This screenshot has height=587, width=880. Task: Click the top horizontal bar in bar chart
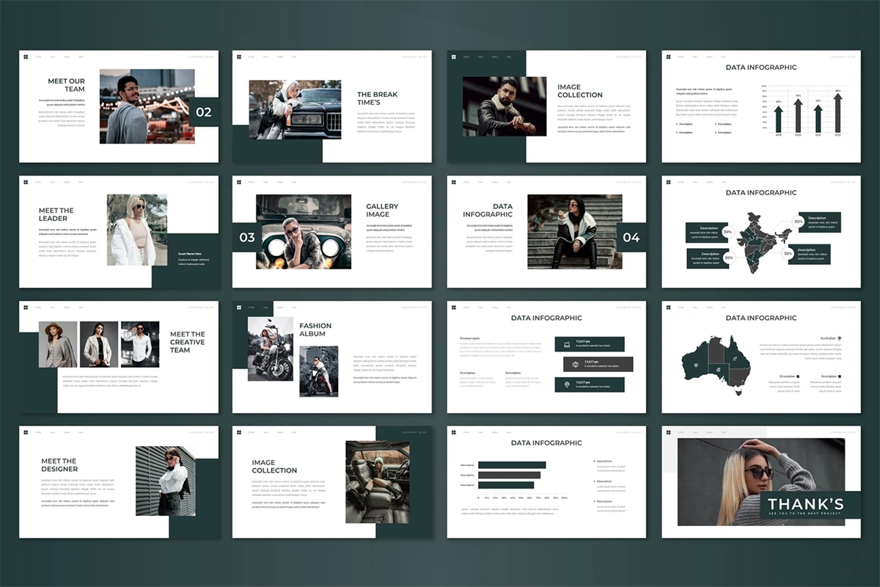click(512, 465)
